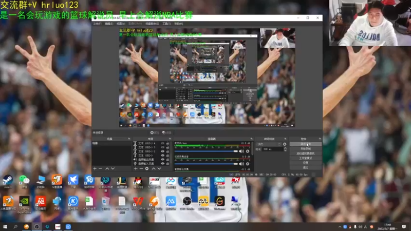Open WeChat desktop shortcut
The height and width of the screenshot is (231, 411).
(24, 182)
